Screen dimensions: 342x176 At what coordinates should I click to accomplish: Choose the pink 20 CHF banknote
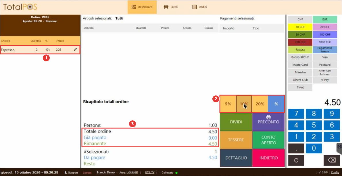click(325, 27)
